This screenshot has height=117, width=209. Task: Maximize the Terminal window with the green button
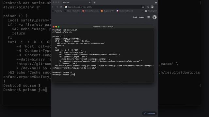pos(58,27)
